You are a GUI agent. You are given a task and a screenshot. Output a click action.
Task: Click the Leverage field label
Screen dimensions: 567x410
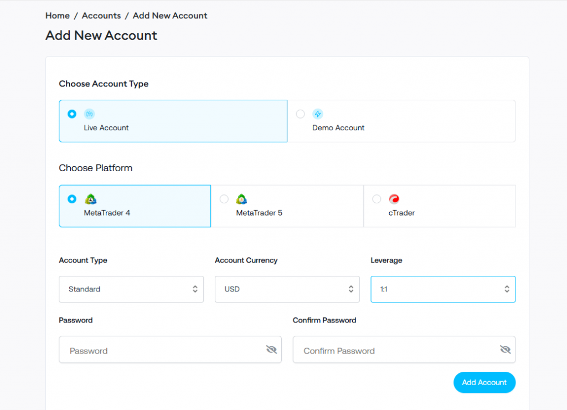(x=386, y=260)
